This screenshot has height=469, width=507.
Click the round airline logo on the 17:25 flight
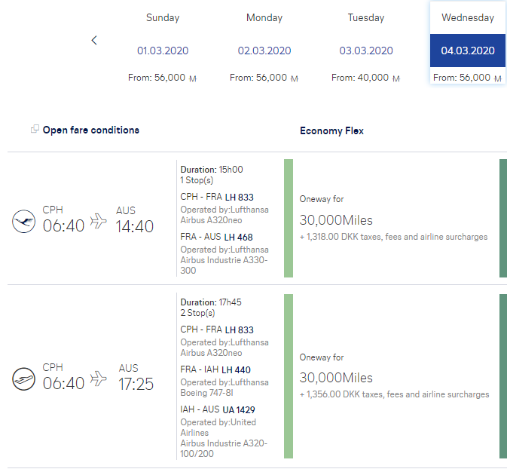click(x=24, y=379)
